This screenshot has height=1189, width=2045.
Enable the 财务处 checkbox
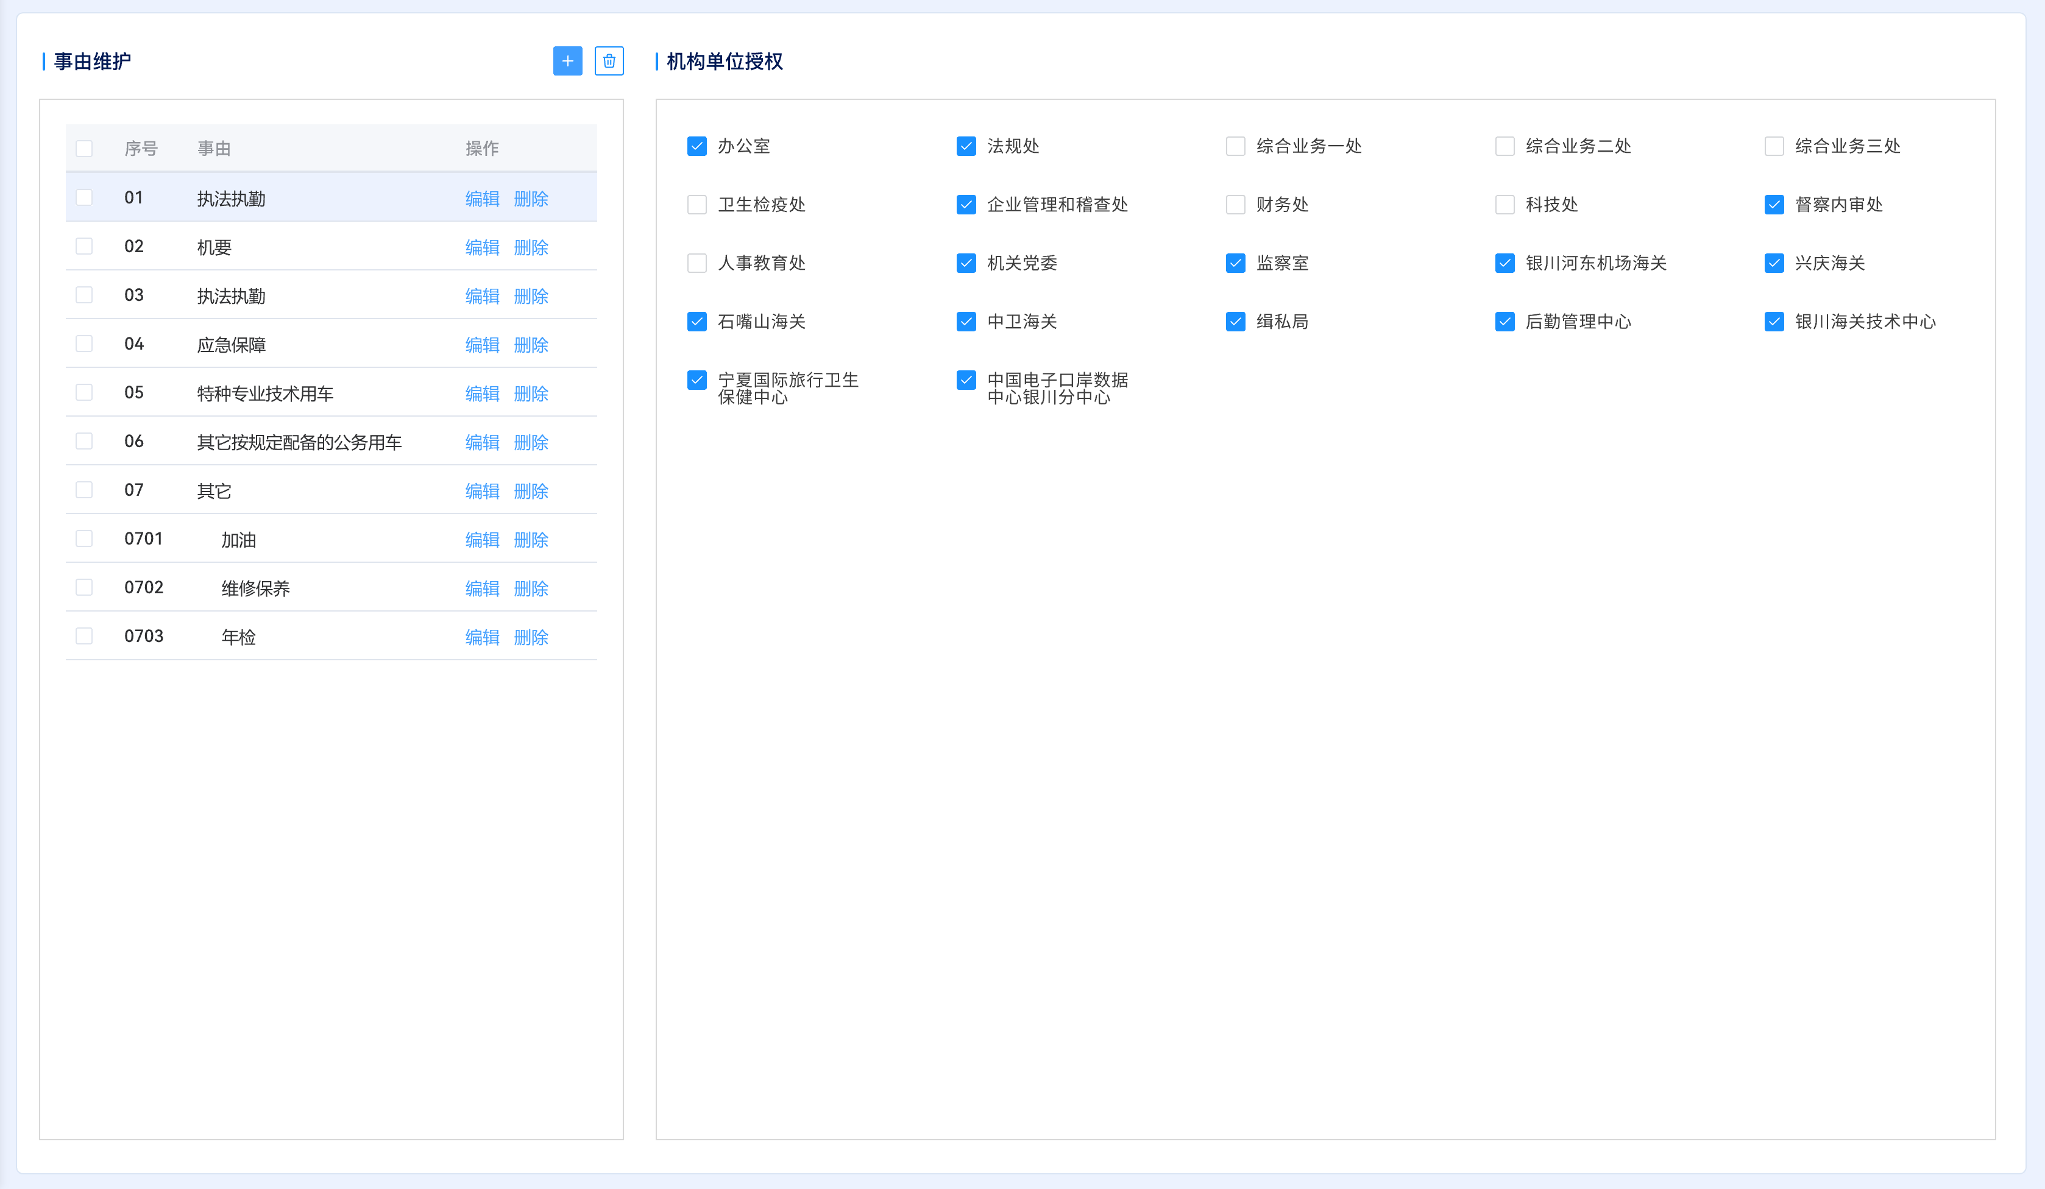click(1235, 205)
